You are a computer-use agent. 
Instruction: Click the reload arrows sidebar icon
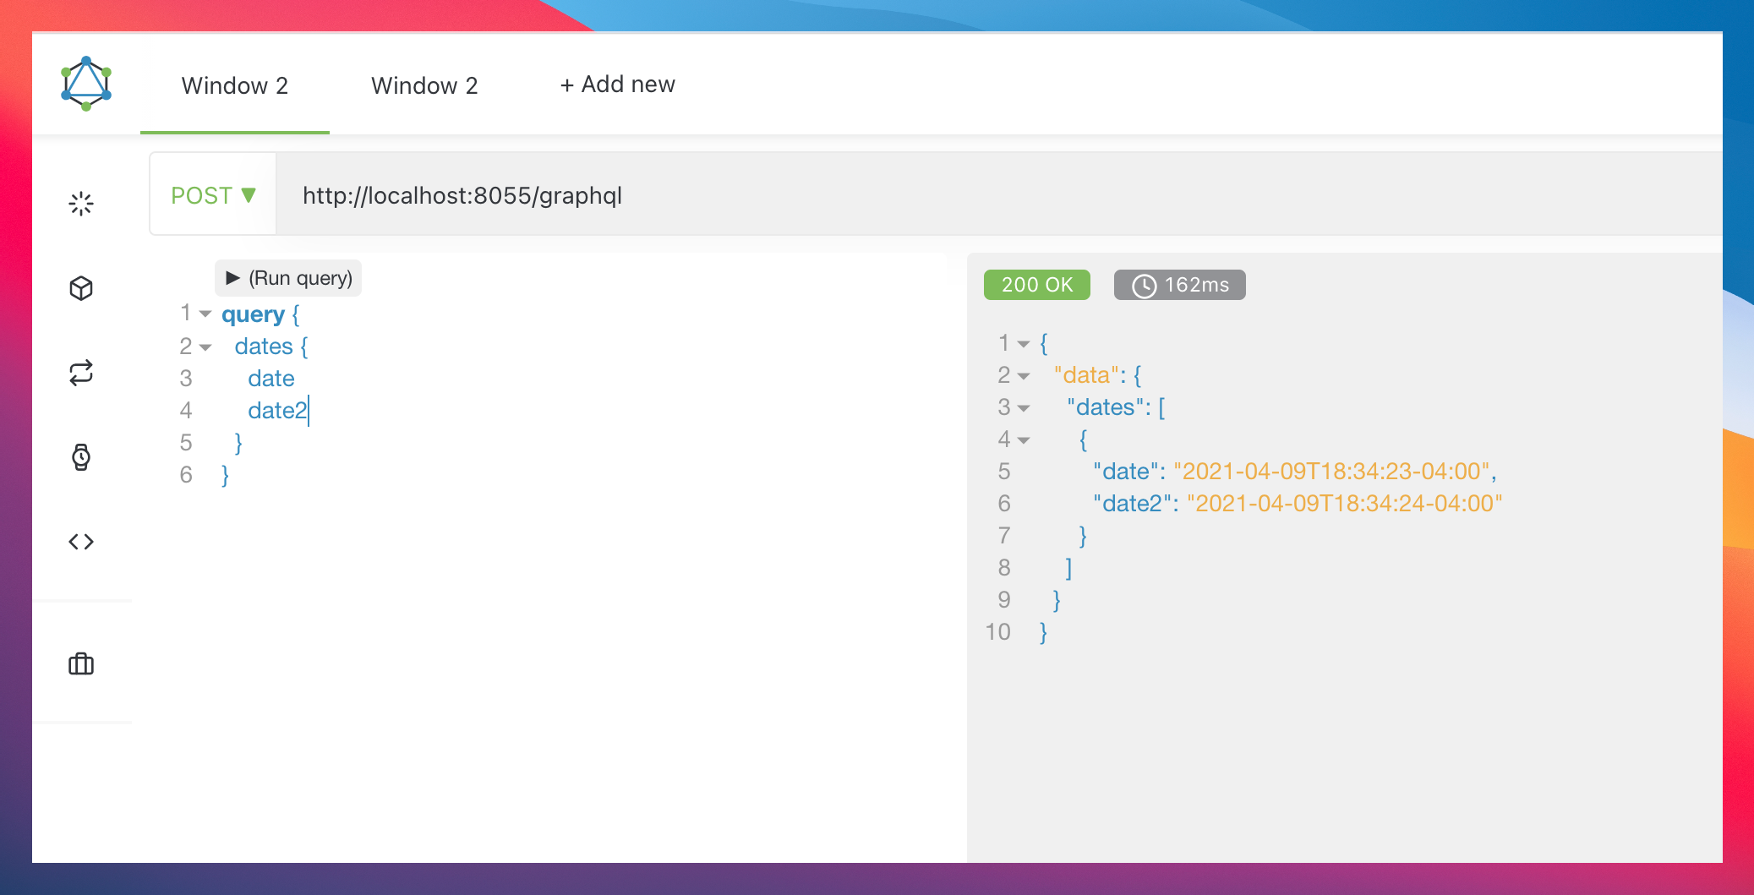81,373
